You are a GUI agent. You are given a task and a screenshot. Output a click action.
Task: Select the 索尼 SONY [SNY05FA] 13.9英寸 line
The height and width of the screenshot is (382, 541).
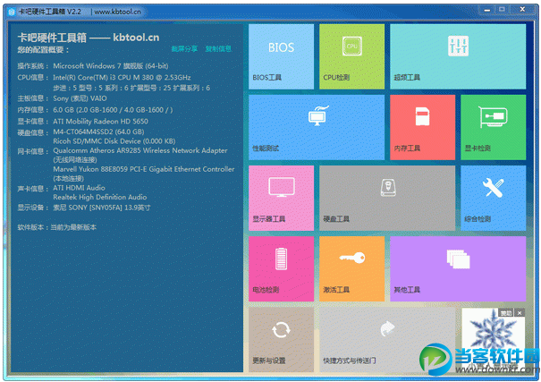[101, 208]
